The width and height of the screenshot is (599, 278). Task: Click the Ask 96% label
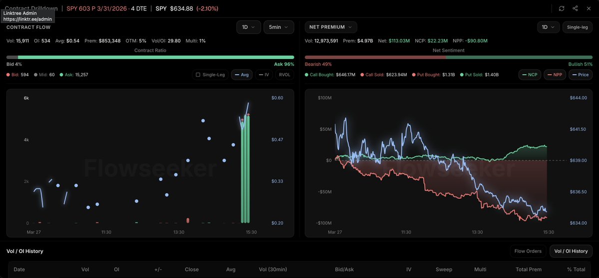[284, 64]
